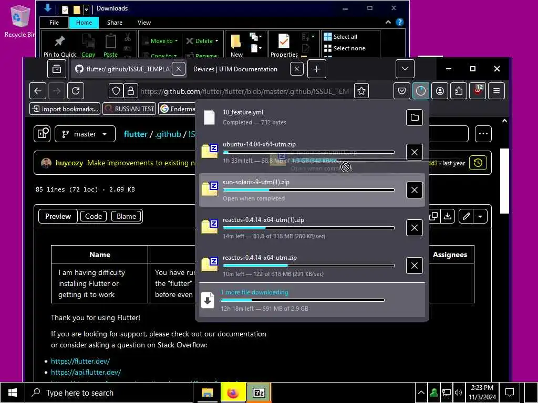Open a new Firefox tab

point(316,69)
